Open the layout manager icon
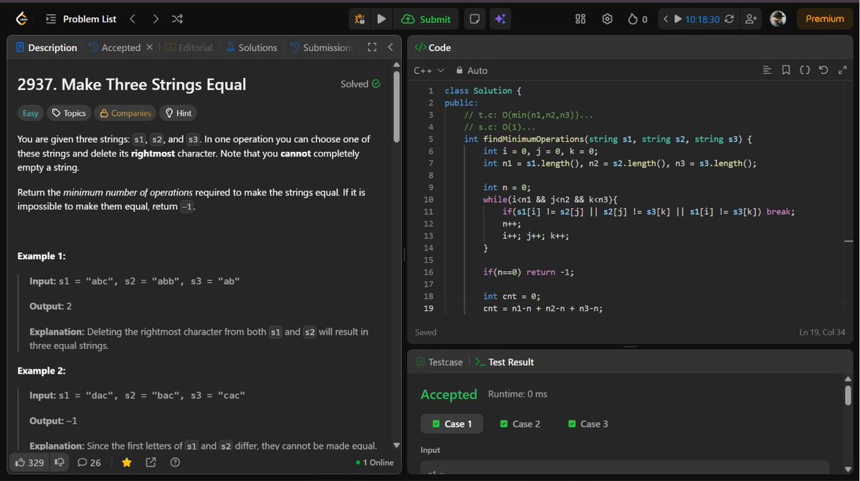The height and width of the screenshot is (481, 860). (581, 19)
